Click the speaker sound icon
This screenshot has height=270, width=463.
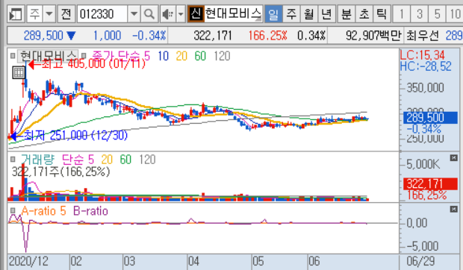(x=168, y=13)
